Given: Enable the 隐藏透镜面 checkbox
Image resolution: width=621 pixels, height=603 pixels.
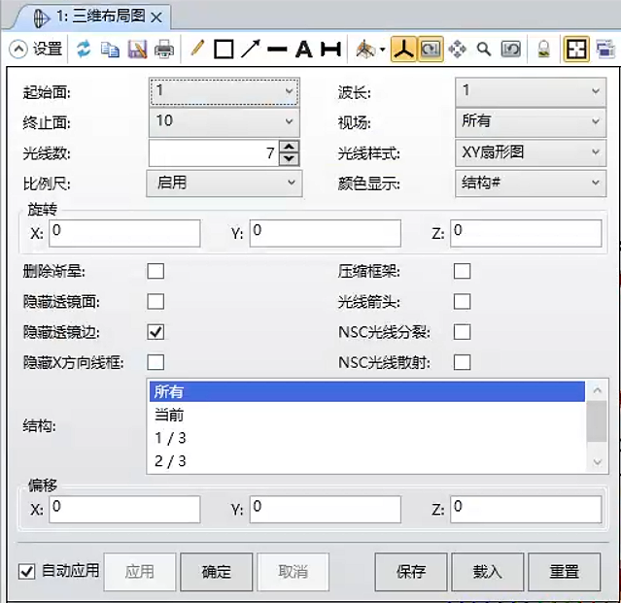Looking at the screenshot, I should click(x=155, y=301).
